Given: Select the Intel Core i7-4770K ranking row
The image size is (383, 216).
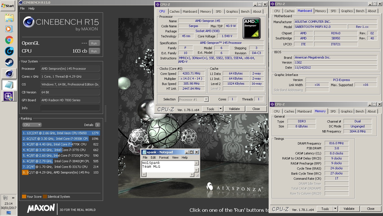Looking at the screenshot, I should click(61, 144).
